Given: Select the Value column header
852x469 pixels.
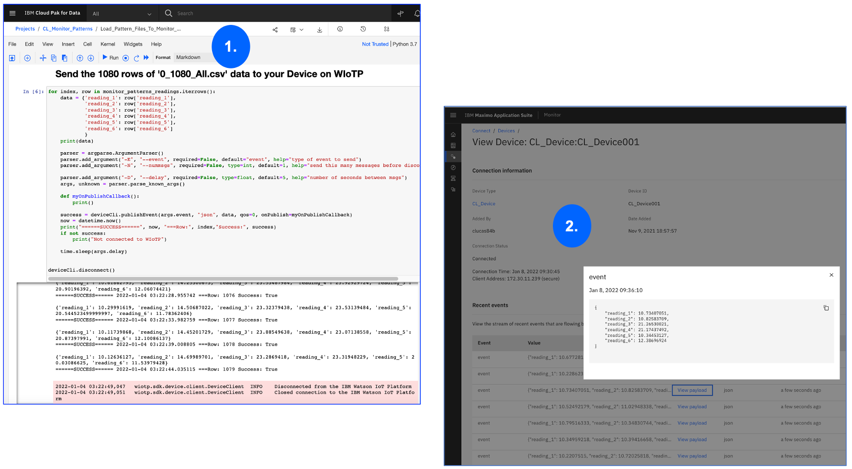Looking at the screenshot, I should point(534,343).
